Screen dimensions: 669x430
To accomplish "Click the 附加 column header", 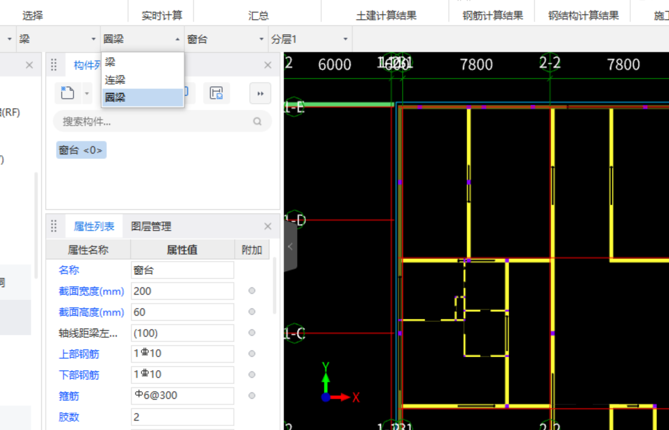I will coord(252,250).
